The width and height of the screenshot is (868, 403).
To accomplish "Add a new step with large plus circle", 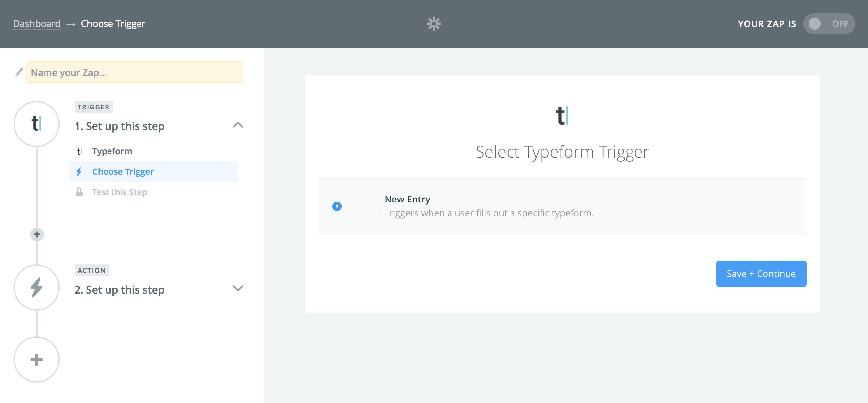I will (36, 359).
